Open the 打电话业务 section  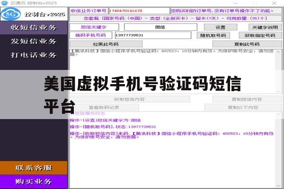pos(34,55)
